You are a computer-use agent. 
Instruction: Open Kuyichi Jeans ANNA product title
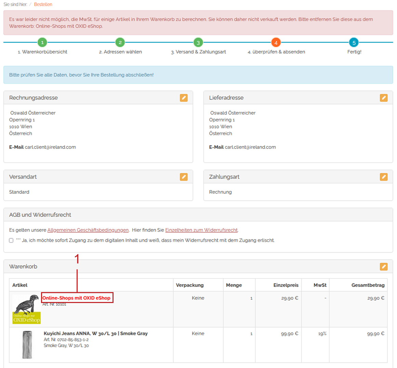pyautogui.click(x=95, y=333)
